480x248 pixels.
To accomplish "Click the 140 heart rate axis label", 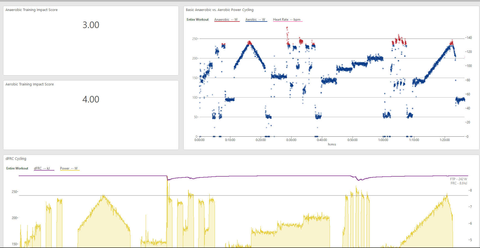I will 469,38.
